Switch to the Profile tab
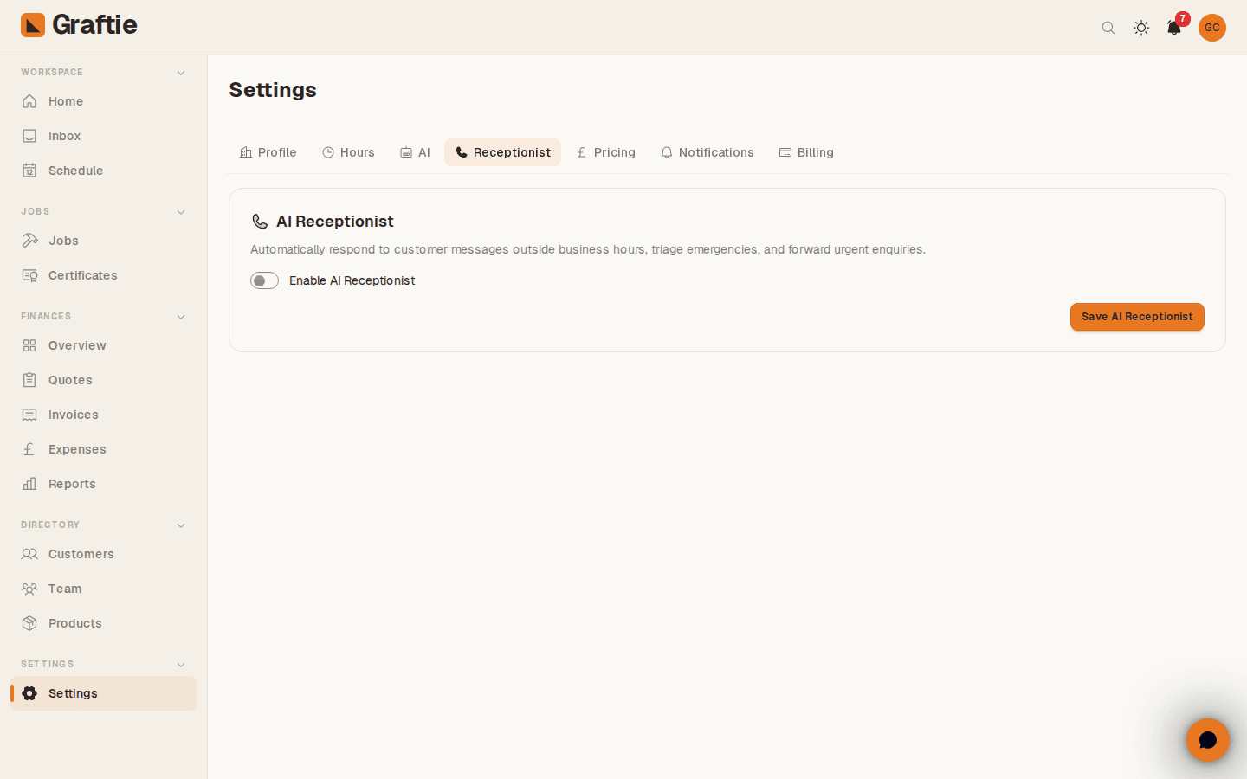 tap(268, 152)
